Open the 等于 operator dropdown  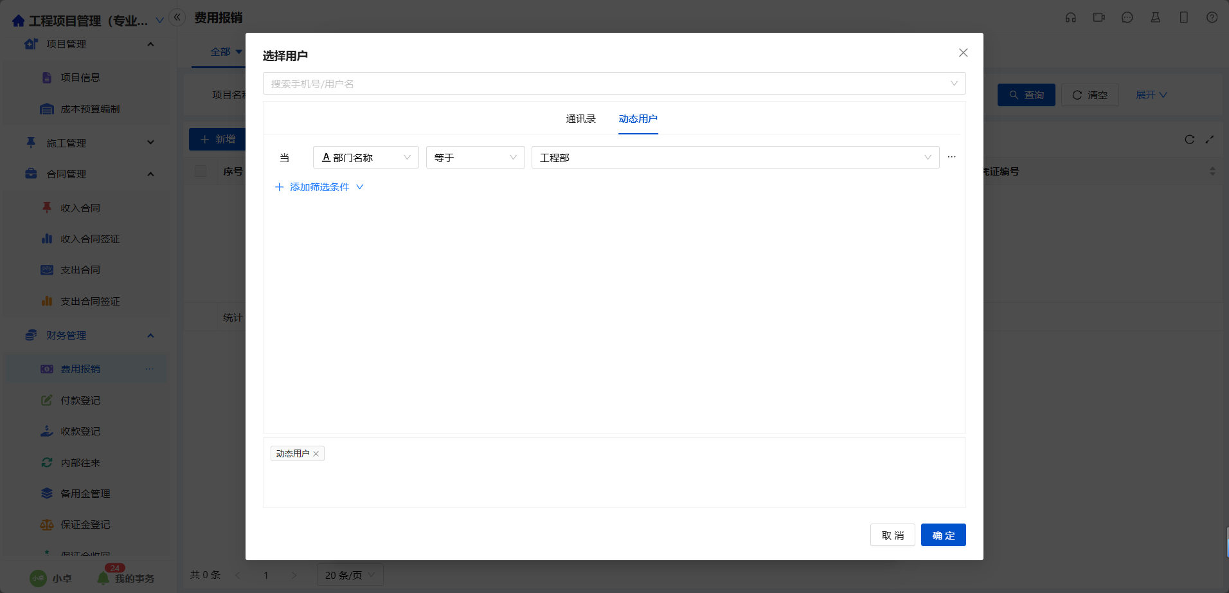tap(475, 158)
